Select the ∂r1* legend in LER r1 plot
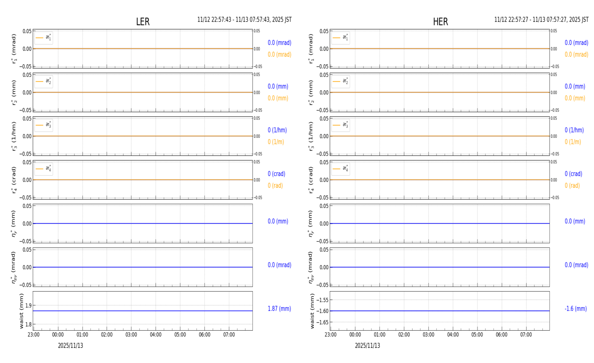The height and width of the screenshot is (363, 594). [x=44, y=38]
